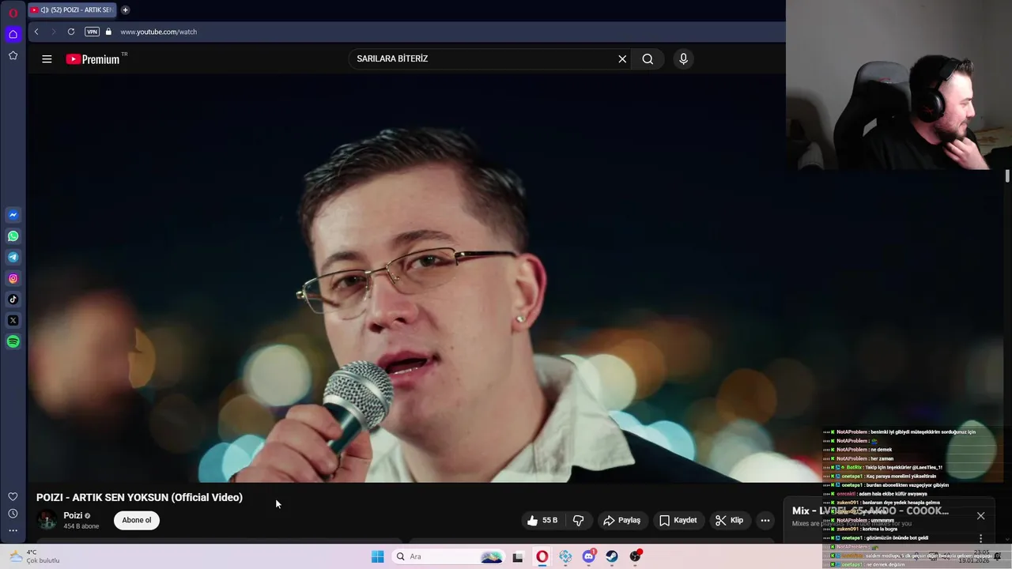The width and height of the screenshot is (1012, 569).
Task: Like the video (55 B)
Action: 542,520
